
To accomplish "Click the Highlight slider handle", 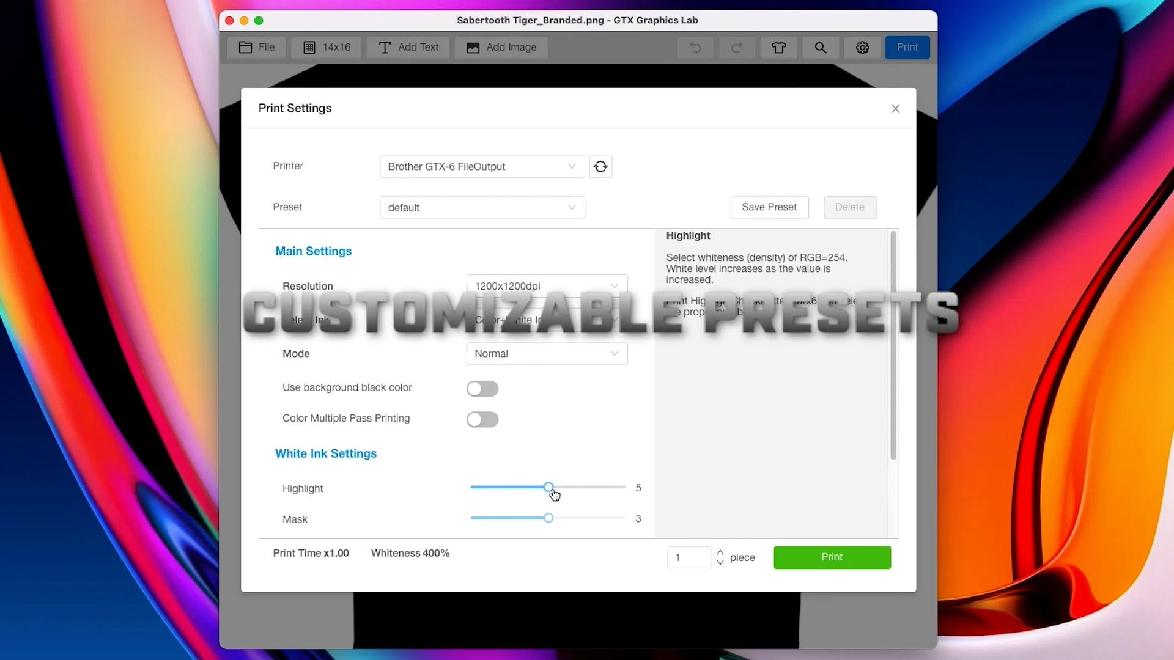I will pos(548,487).
